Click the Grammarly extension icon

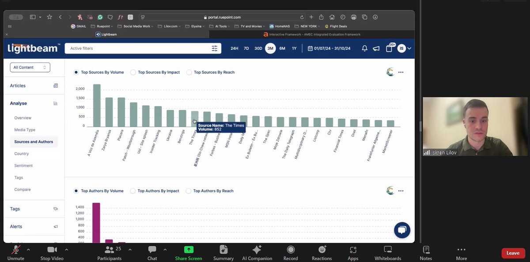pos(100,17)
